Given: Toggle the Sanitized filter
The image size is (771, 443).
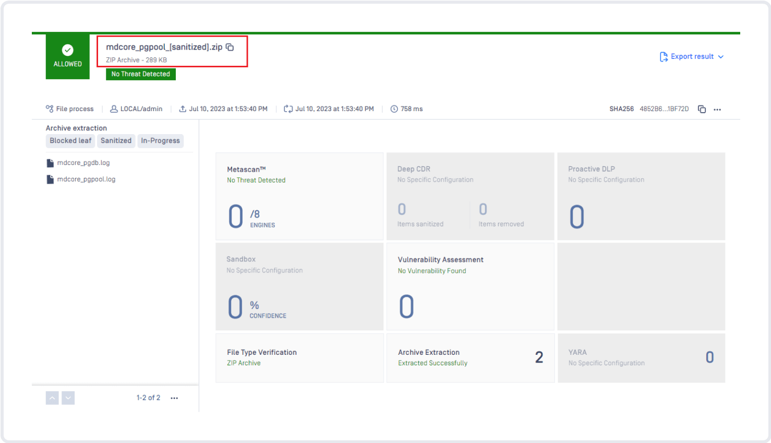Looking at the screenshot, I should pyautogui.click(x=116, y=140).
